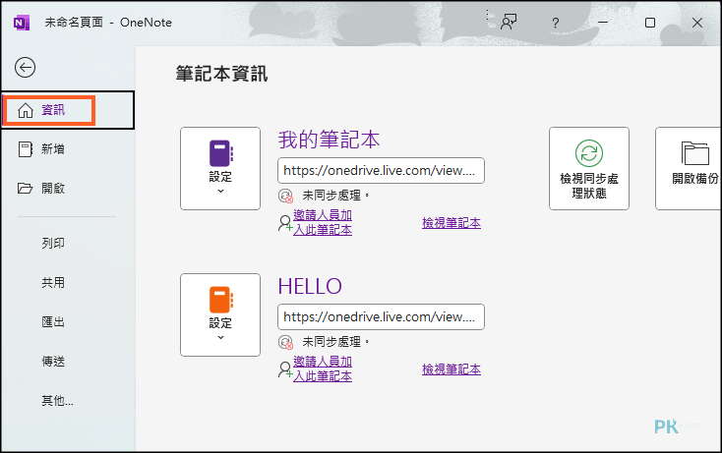Viewport: 722px width, 453px height.
Task: Click 未同步處理 text under HELLO
Action: click(335, 342)
